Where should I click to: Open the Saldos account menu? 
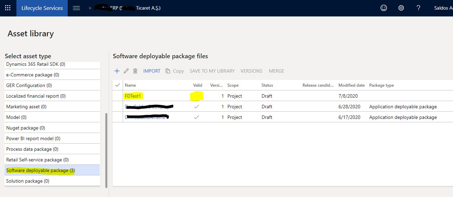tap(443, 8)
